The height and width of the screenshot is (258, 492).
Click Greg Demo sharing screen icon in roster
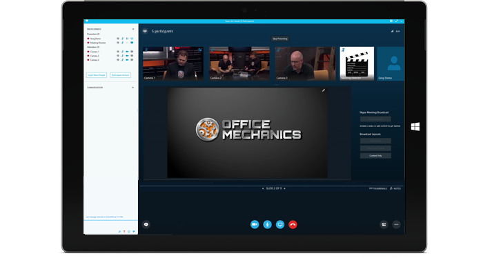(132, 39)
